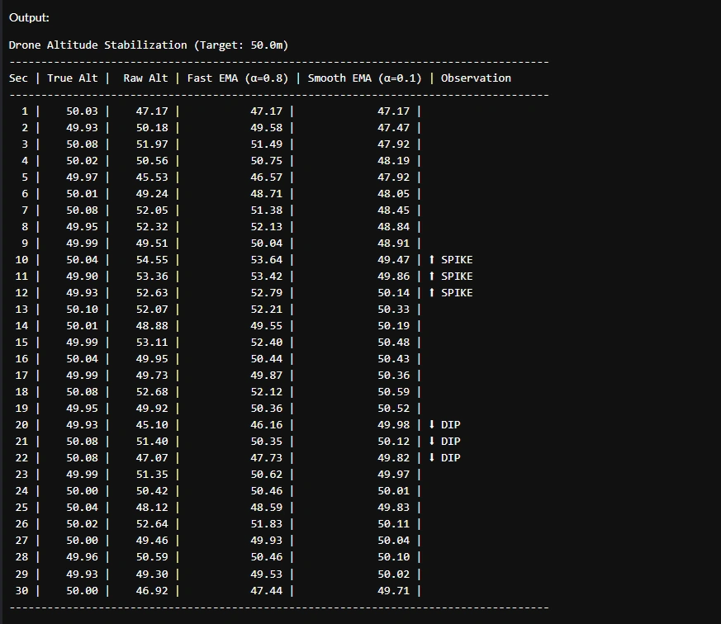
Task: Click the Fast EMA (α=0.8) header
Action: pos(238,78)
